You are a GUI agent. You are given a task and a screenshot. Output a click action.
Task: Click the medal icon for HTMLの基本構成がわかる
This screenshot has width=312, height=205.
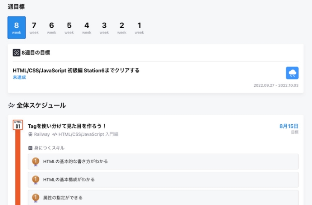click(x=35, y=180)
